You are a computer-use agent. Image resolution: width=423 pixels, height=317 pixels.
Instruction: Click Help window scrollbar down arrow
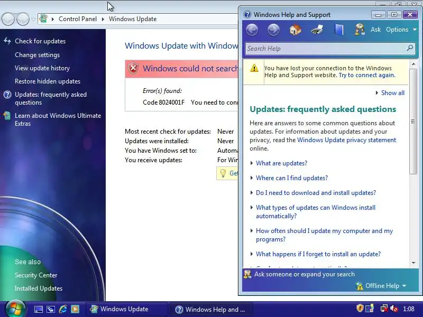(x=413, y=263)
